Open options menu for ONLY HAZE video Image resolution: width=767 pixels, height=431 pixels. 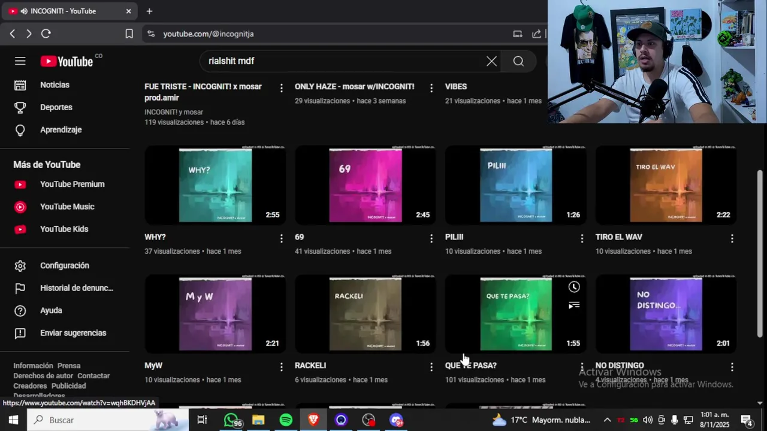(x=431, y=88)
